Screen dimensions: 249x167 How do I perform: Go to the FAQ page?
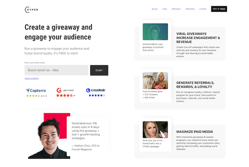pos(165,9)
